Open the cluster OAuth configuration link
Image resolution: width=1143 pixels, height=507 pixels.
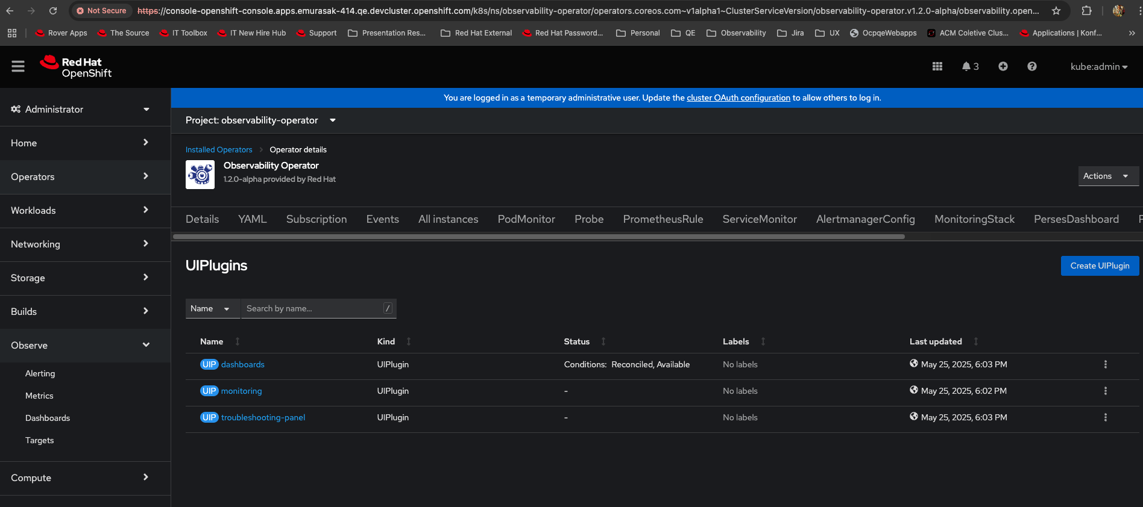point(738,98)
